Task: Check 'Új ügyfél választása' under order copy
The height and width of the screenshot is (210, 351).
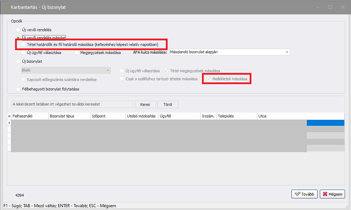Action: pyautogui.click(x=23, y=53)
